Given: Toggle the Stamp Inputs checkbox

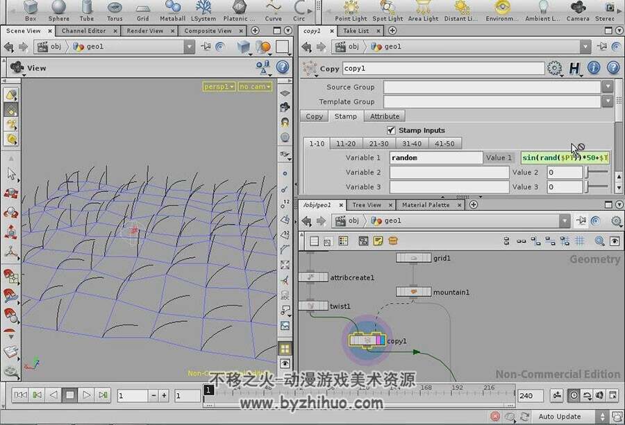Looking at the screenshot, I should [391, 130].
